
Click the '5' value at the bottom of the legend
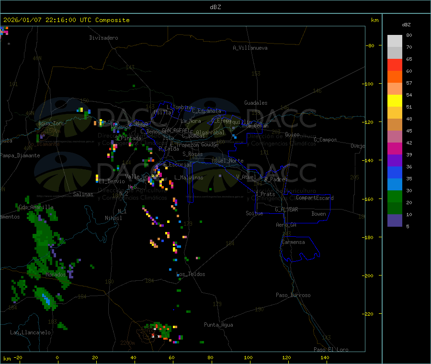click(408, 226)
